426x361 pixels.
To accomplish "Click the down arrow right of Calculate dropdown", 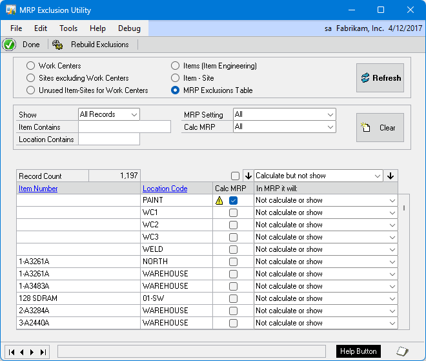I will [x=390, y=176].
